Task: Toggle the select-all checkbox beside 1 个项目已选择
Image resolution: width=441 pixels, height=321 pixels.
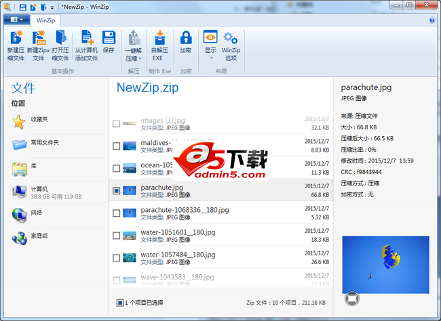Action: (x=120, y=303)
